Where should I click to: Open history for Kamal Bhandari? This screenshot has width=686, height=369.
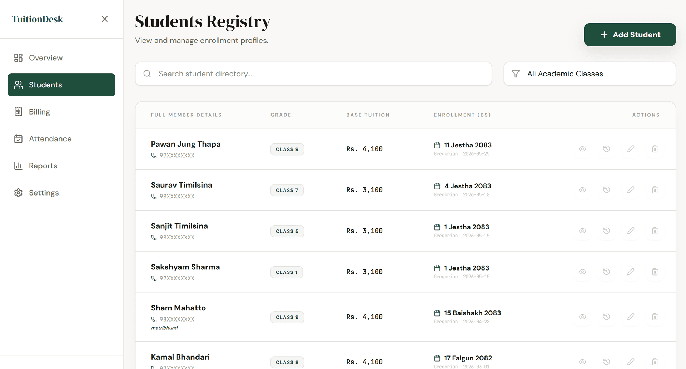tap(607, 362)
